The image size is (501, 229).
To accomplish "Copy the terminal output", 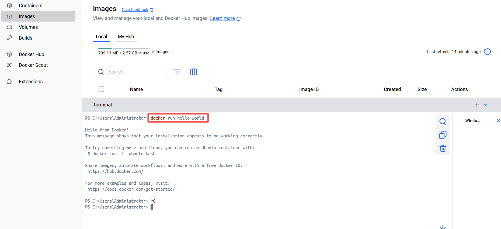I will pyautogui.click(x=443, y=135).
